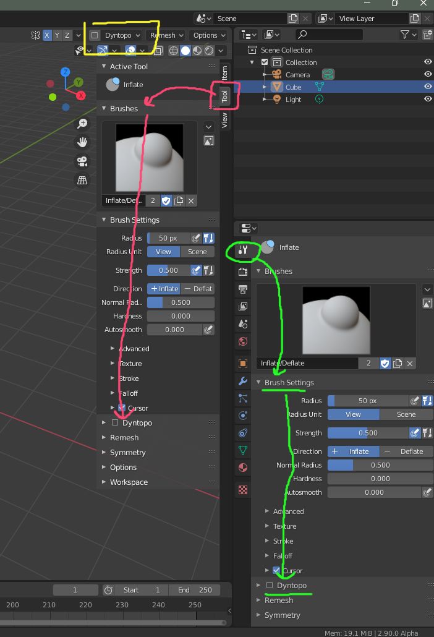Open the Output properties printer icon
Viewport: 434px width, 637px height.
(243, 289)
